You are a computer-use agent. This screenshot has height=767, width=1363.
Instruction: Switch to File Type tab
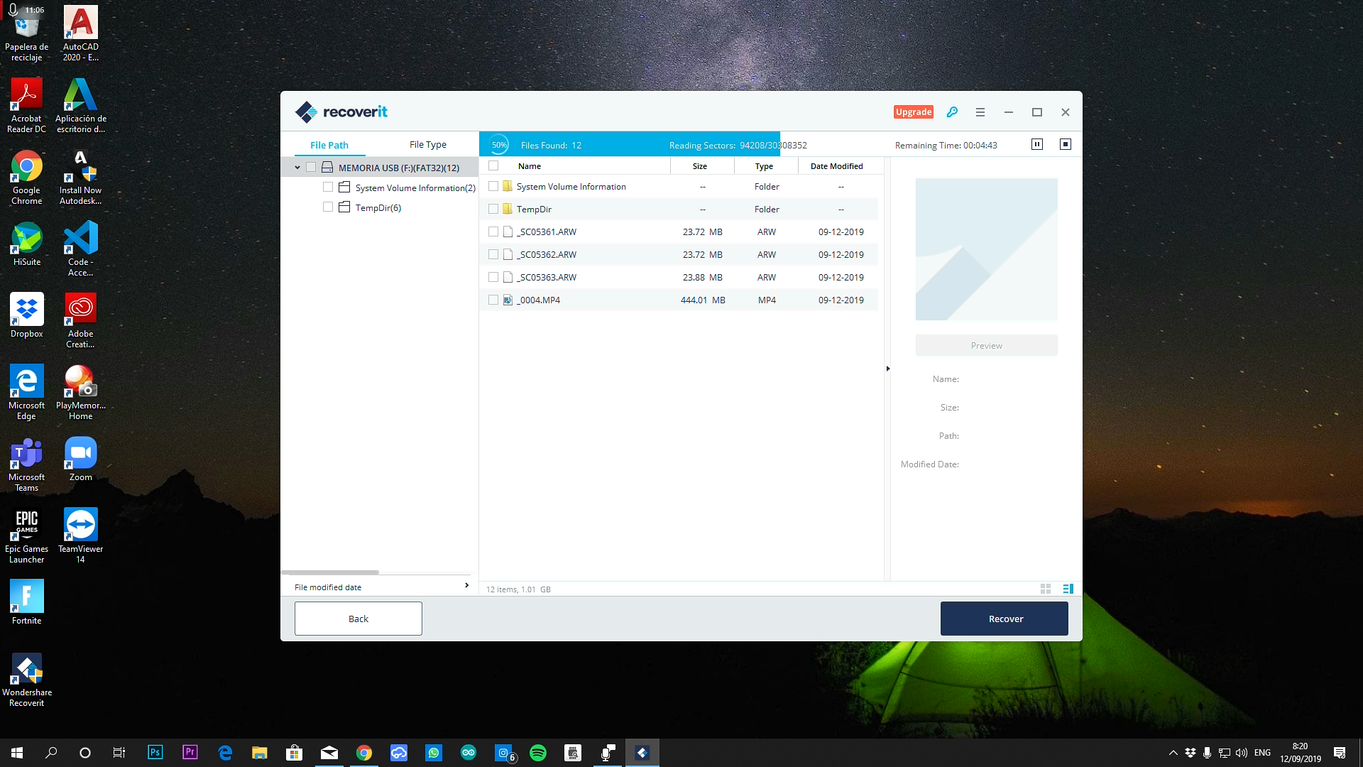coord(428,144)
